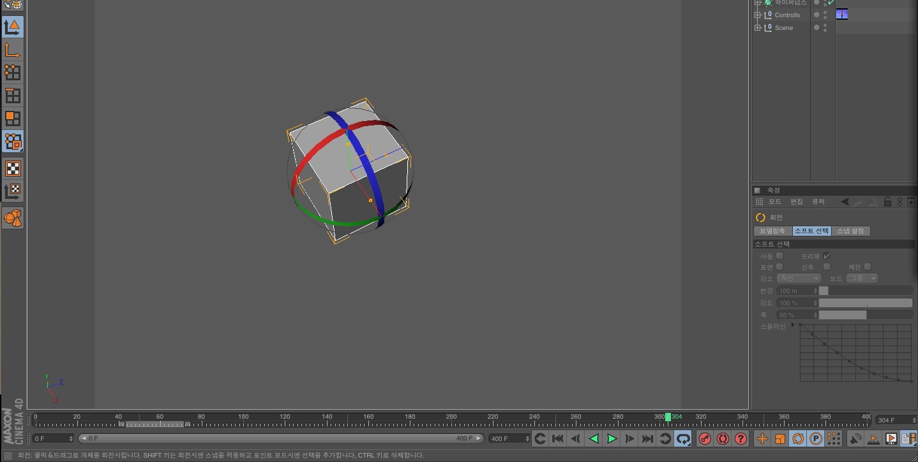This screenshot has height=462, width=918.
Task: Open the 감소 dropdown
Action: coord(799,278)
